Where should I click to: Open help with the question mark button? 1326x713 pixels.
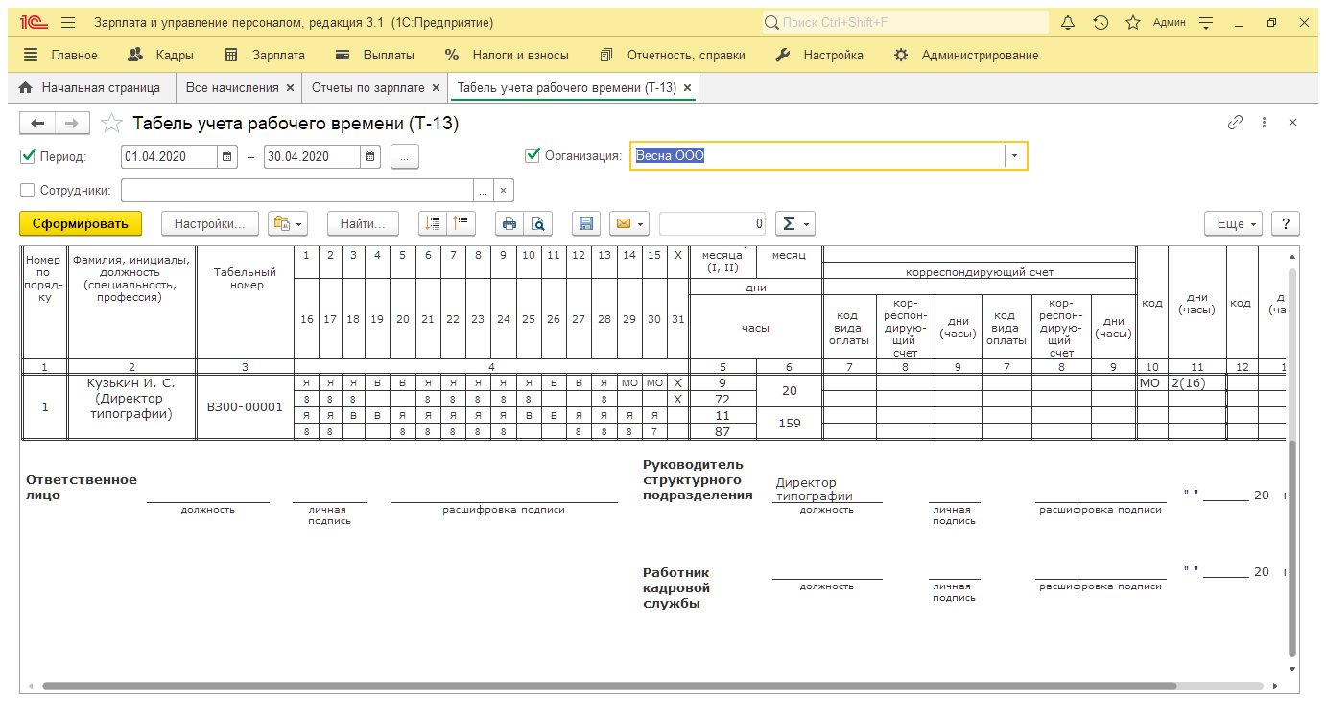(1286, 223)
